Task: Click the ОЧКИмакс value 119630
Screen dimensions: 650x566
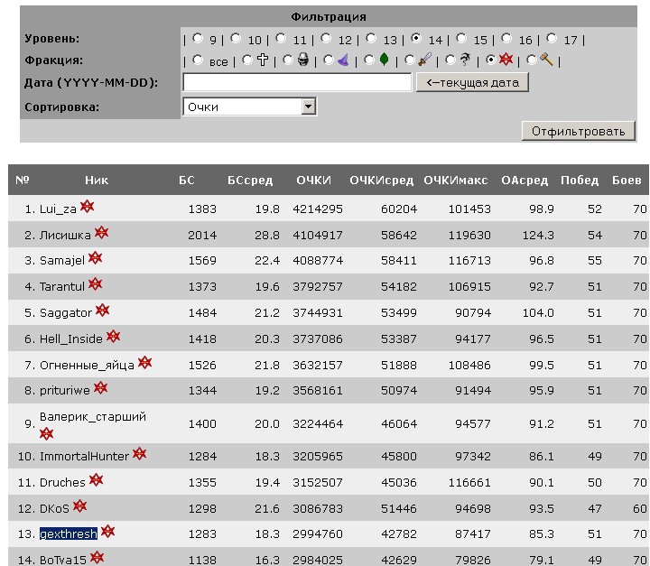Action: click(x=469, y=235)
